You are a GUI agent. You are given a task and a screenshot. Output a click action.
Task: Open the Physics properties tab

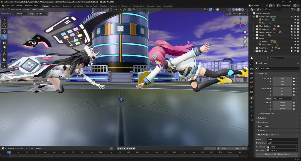251,102
